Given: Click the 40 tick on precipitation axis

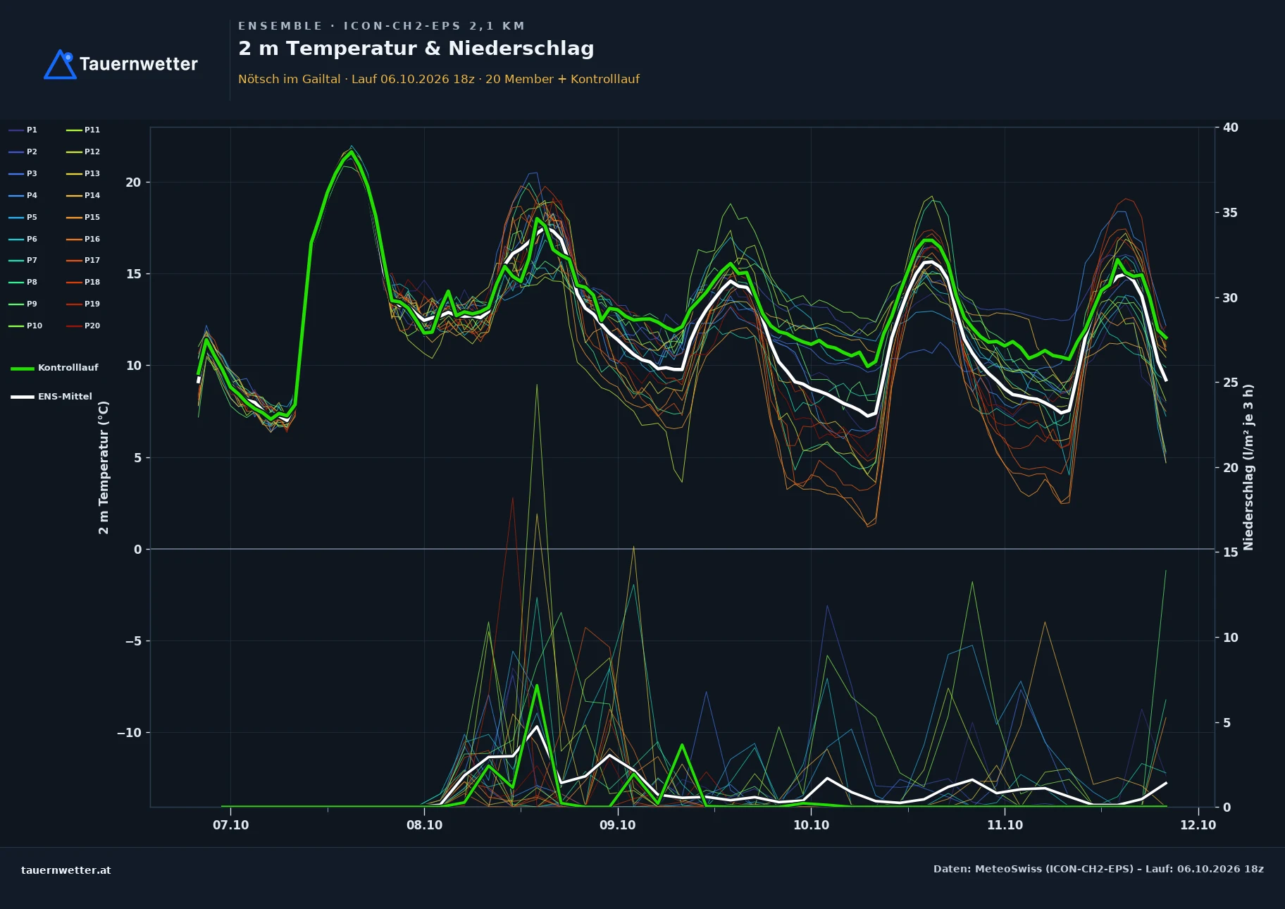Looking at the screenshot, I should (x=1230, y=128).
